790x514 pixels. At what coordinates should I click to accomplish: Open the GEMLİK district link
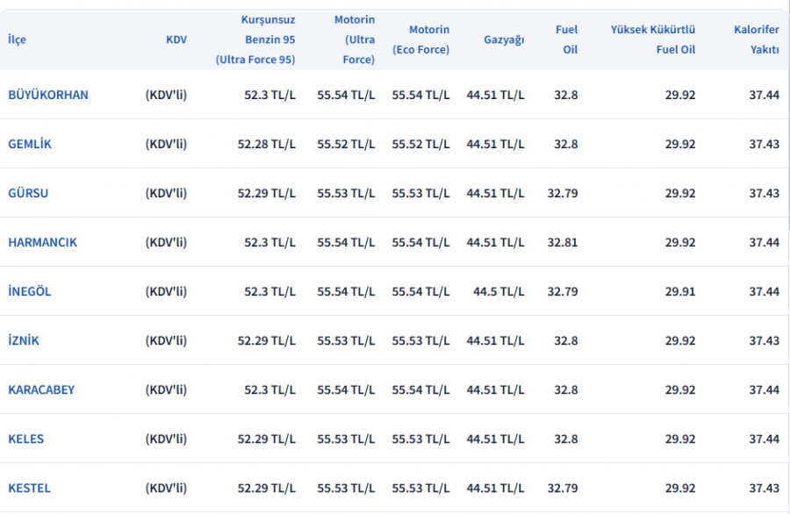(30, 144)
